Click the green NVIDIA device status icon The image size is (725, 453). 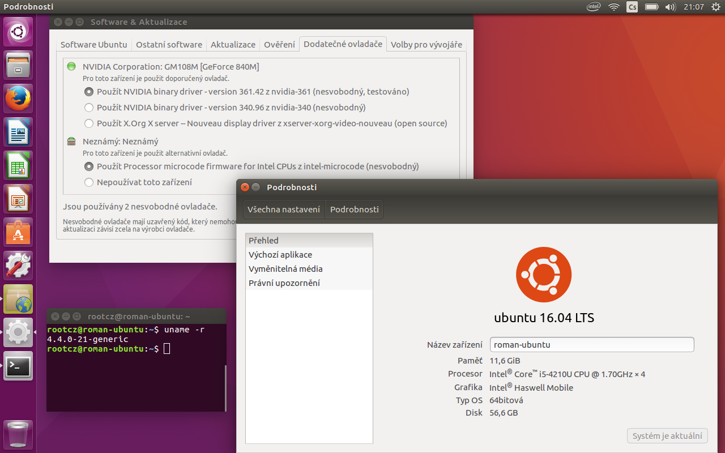[x=71, y=66]
